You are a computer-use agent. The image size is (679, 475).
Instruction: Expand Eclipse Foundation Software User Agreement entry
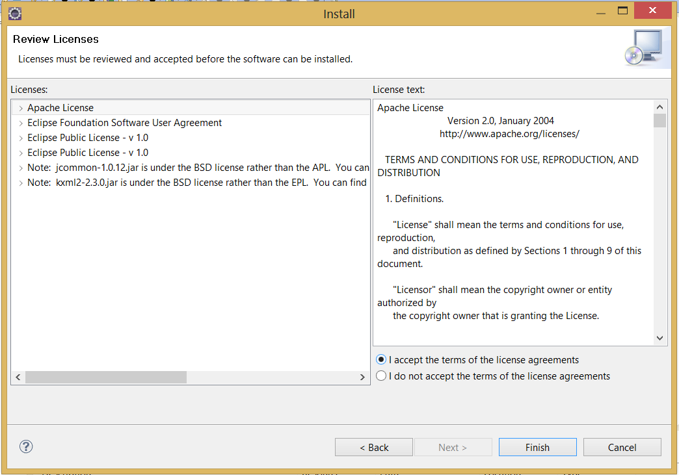coord(21,123)
